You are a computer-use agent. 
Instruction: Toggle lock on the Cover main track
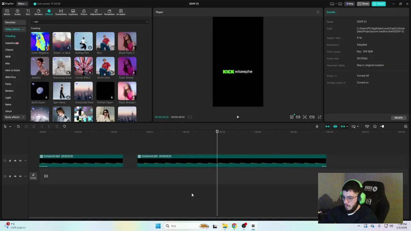(x=10, y=176)
